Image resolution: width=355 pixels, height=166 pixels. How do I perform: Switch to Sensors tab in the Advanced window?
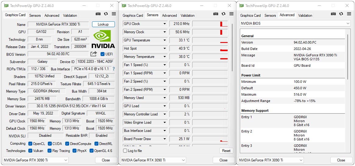[x=270, y=15]
